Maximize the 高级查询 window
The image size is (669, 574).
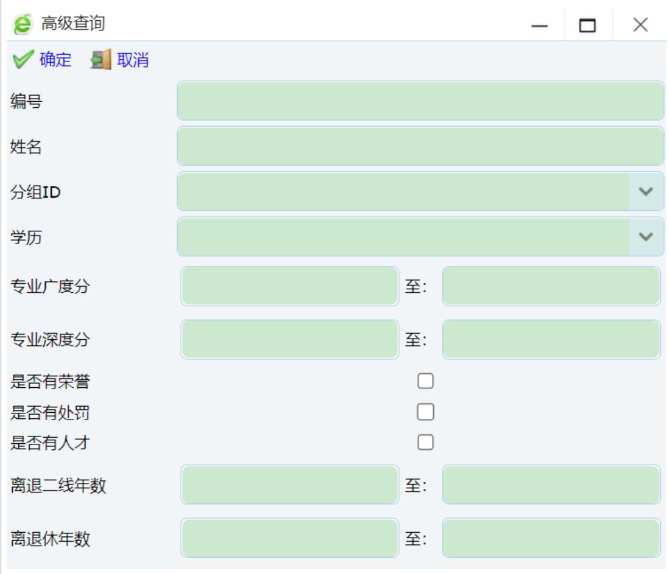pos(588,26)
